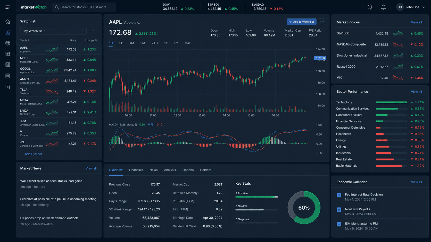Click the 60% donut chart
The height and width of the screenshot is (242, 431).
coord(304,208)
